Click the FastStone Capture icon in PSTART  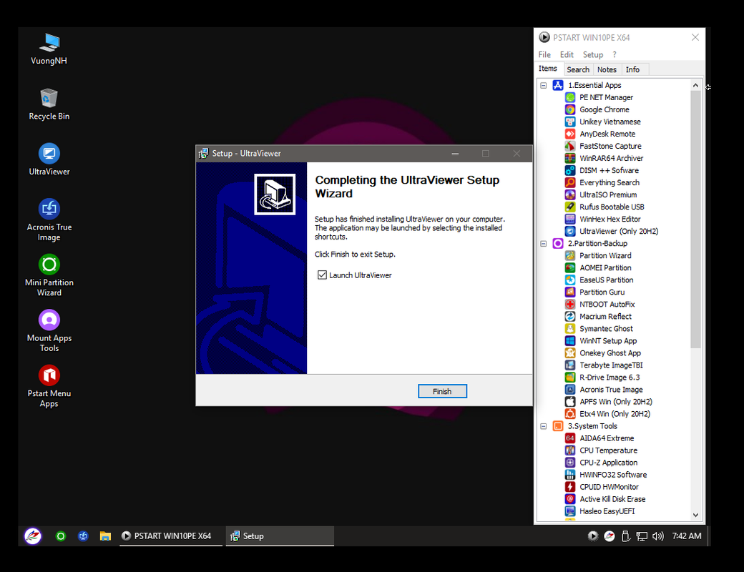coord(570,146)
